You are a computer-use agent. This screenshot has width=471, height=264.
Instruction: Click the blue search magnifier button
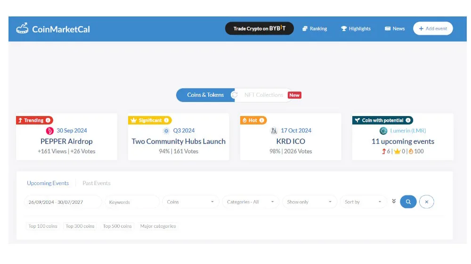tap(408, 202)
